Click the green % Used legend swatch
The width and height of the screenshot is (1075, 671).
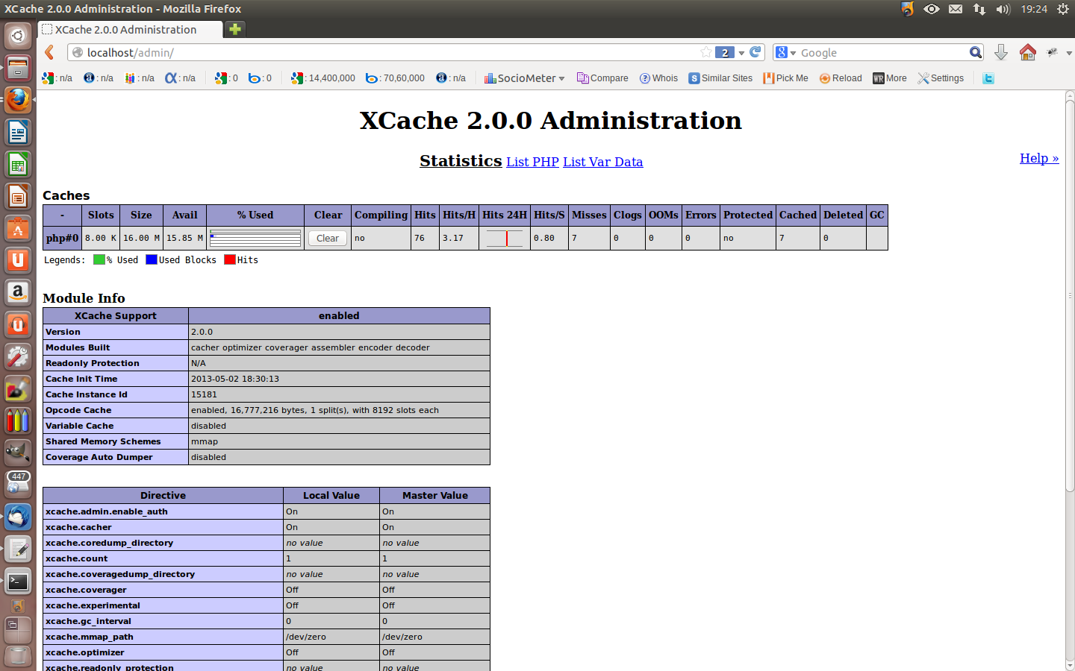[x=99, y=259]
